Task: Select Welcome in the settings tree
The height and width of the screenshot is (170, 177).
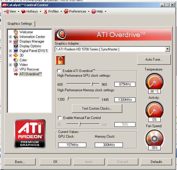Action: [26, 32]
